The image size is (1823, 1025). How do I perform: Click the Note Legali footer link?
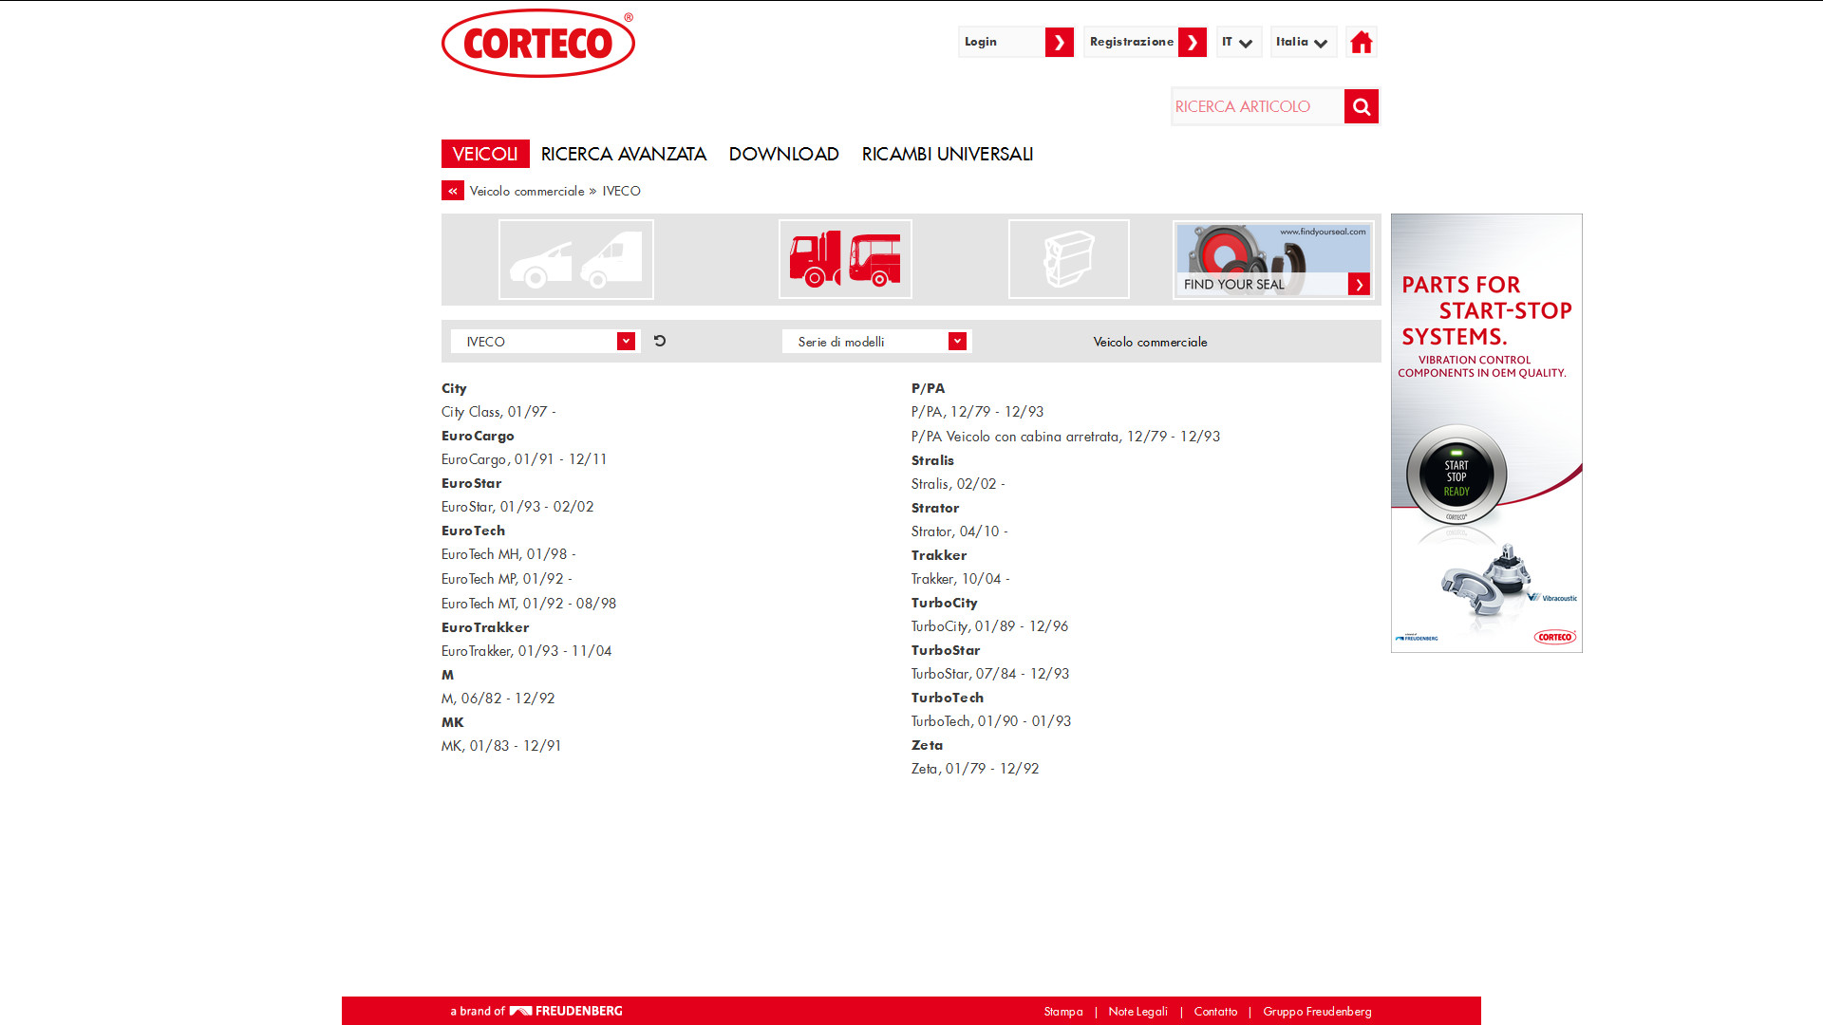tap(1137, 1012)
